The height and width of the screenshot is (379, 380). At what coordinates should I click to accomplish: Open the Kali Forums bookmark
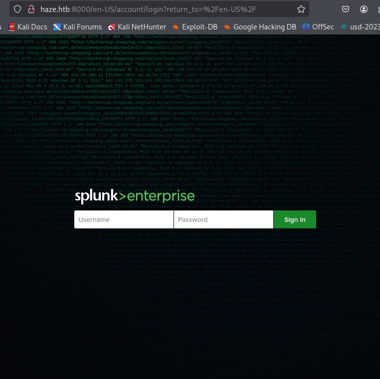point(78,27)
